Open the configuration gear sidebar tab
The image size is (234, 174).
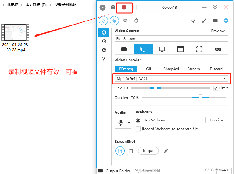click(104, 50)
